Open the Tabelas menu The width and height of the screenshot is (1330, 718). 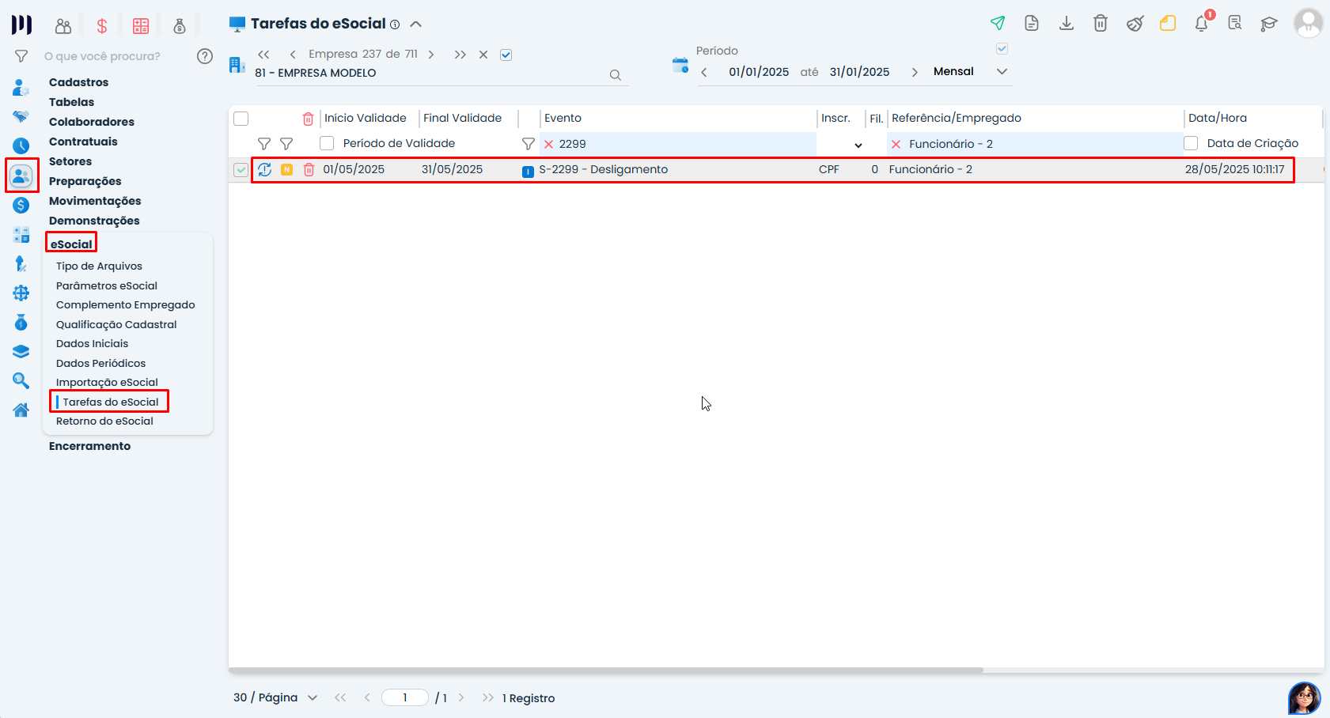coord(71,102)
